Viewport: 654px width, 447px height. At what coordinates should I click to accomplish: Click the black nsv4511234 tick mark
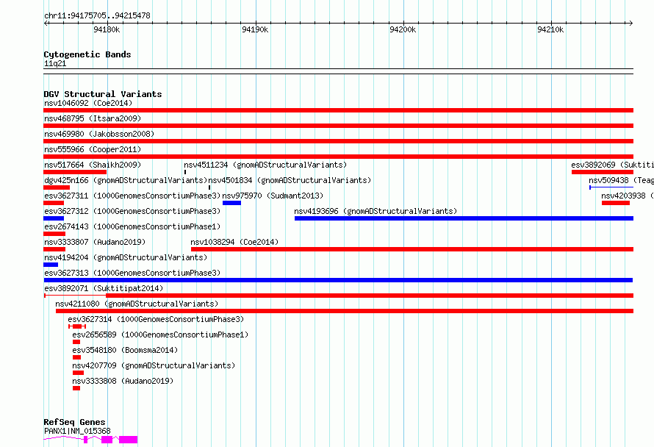point(185,172)
